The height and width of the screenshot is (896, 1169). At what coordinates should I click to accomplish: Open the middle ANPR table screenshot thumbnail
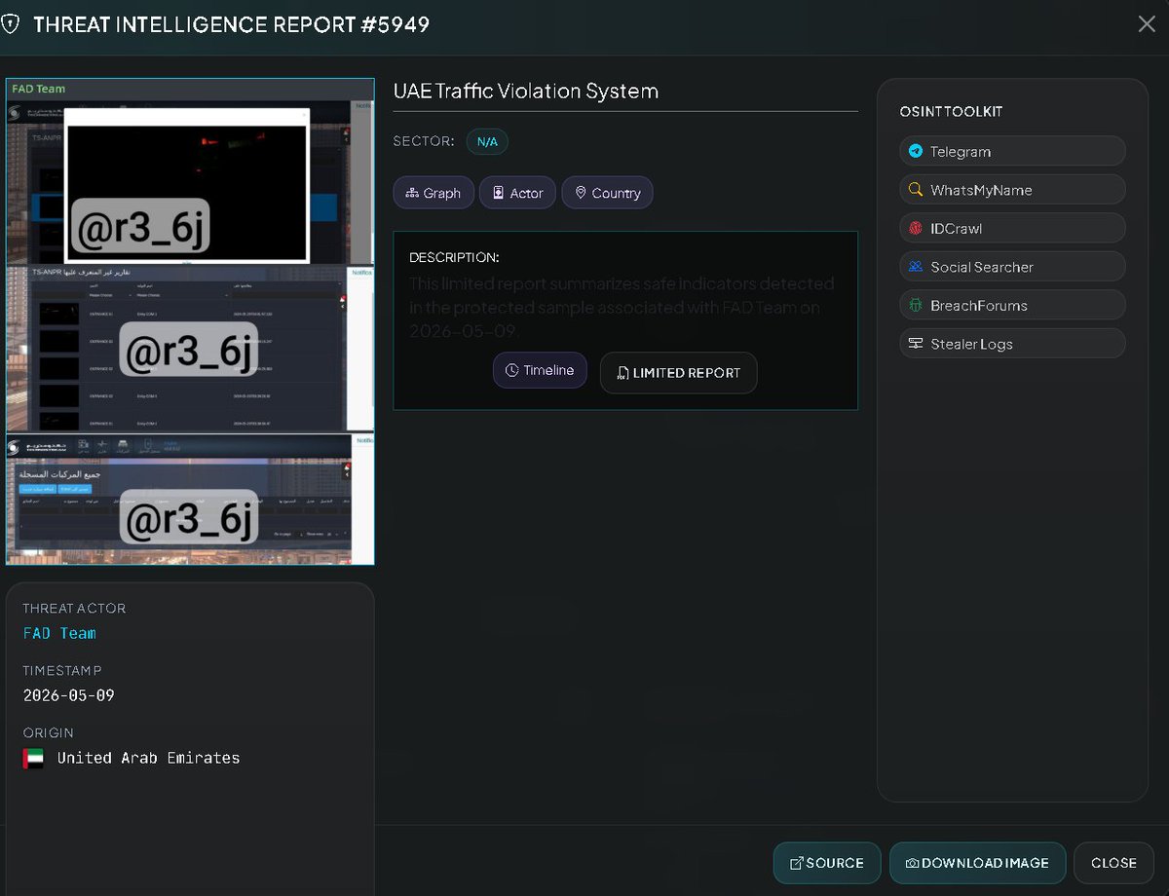point(190,349)
